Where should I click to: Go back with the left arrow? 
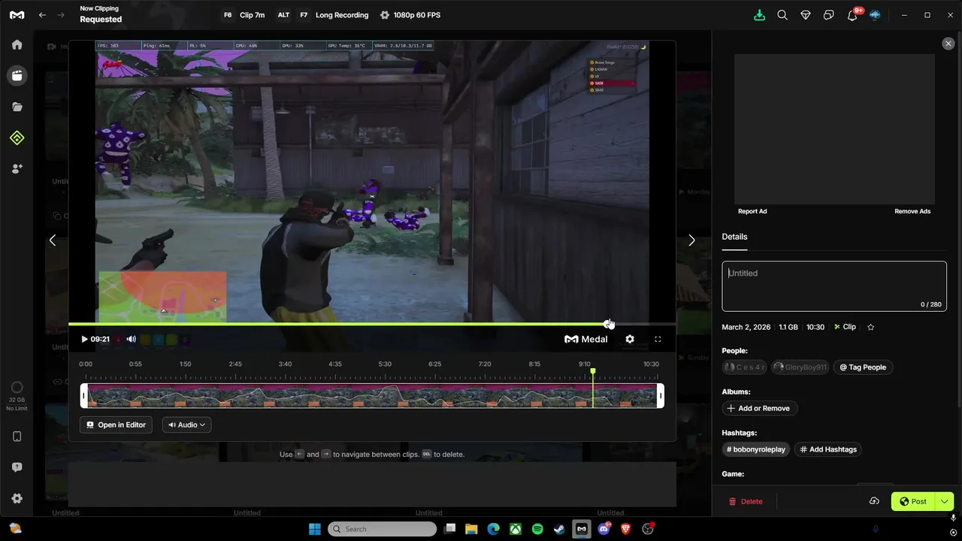point(42,15)
